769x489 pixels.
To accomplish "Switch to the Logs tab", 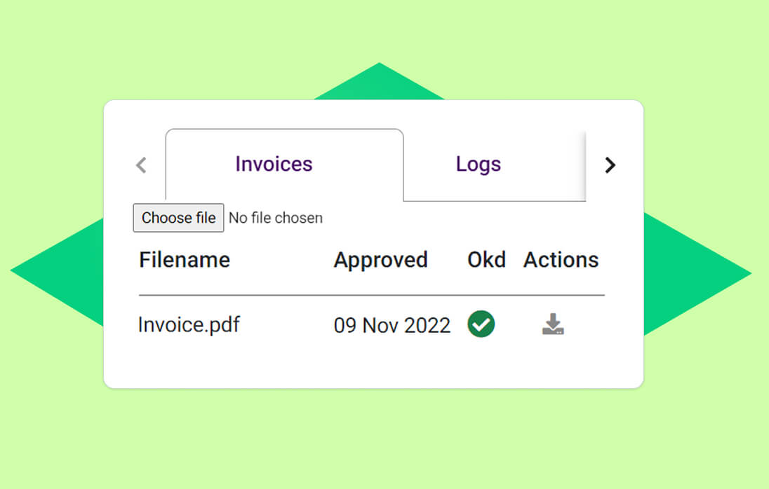I will click(478, 164).
